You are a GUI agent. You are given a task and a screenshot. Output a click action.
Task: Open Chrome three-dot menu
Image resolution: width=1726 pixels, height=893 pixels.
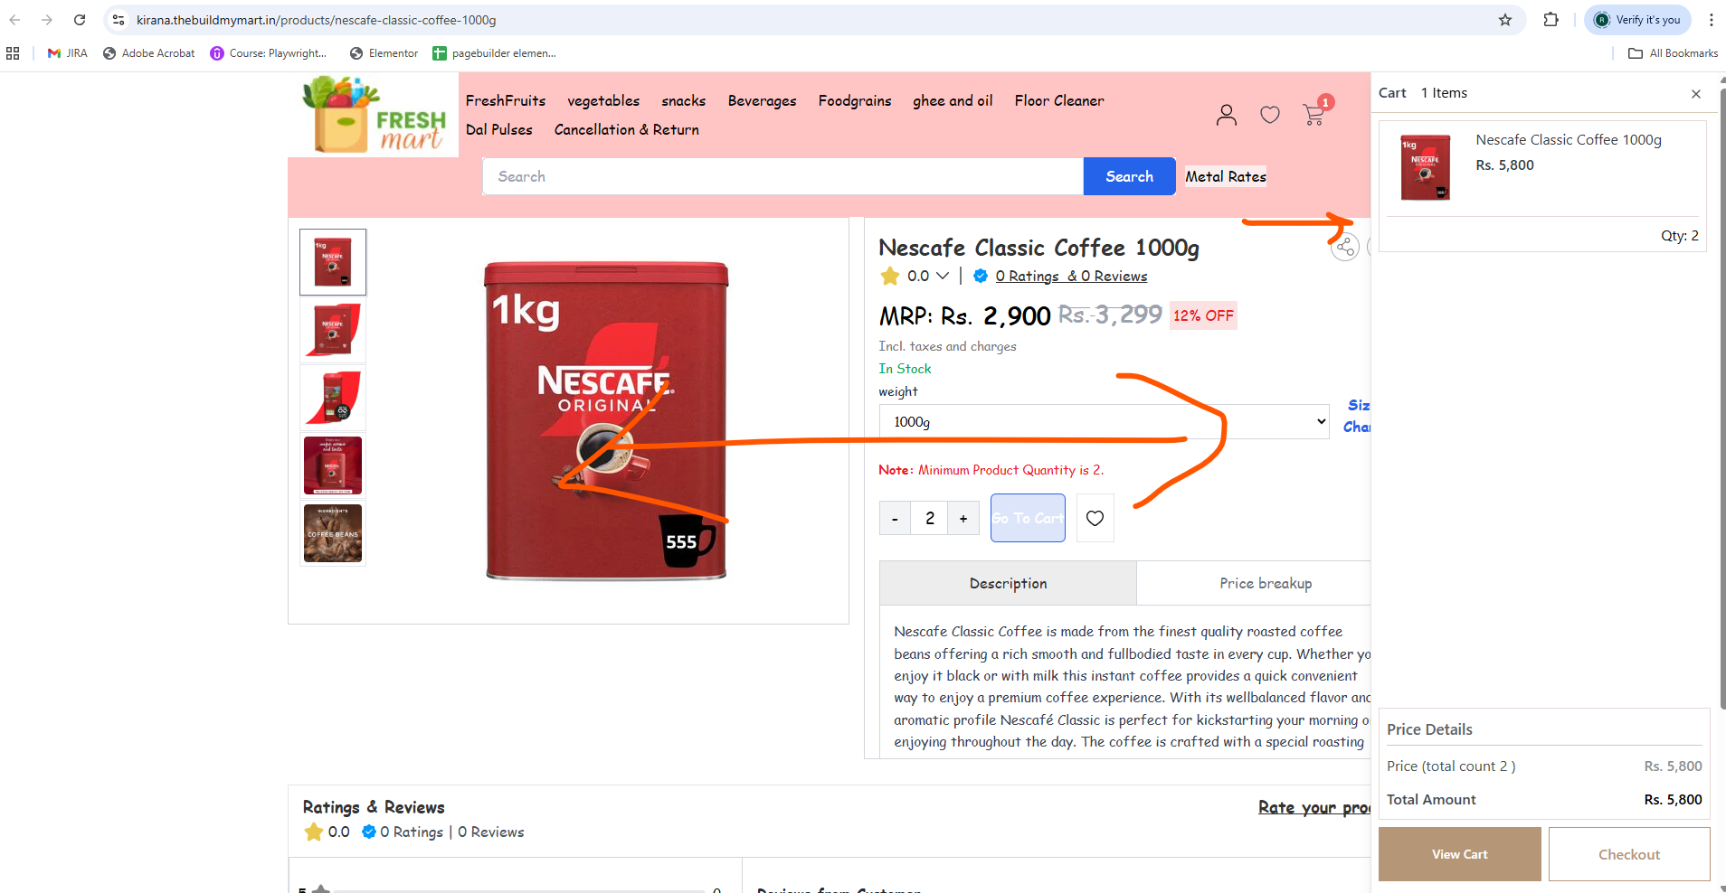click(1711, 20)
